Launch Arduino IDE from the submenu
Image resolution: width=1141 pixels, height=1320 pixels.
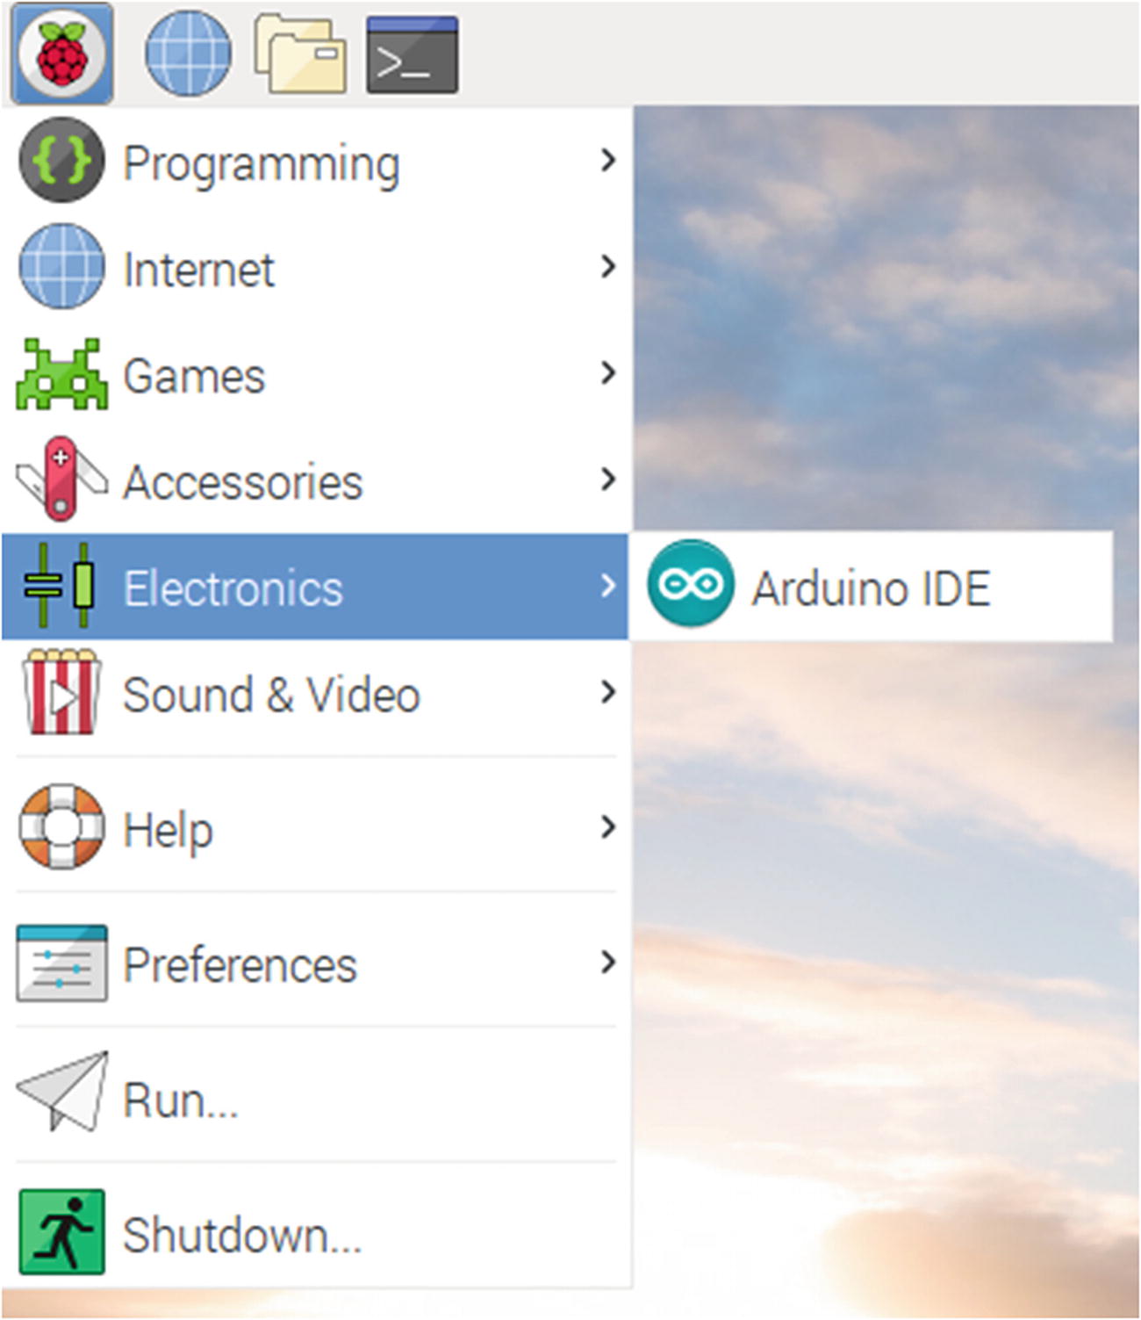coord(871,586)
